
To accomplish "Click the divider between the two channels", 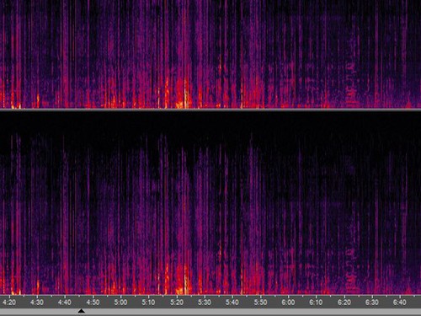I will pos(210,110).
